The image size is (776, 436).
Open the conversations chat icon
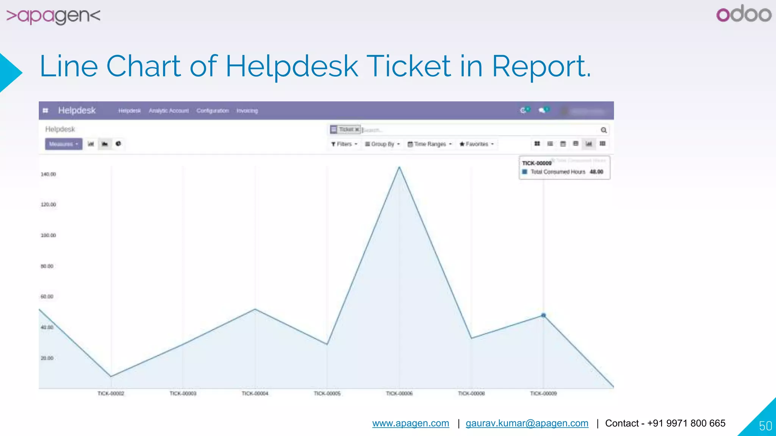click(544, 110)
